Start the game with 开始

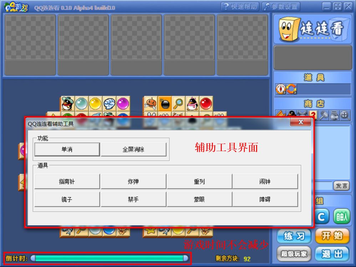coord(332,236)
